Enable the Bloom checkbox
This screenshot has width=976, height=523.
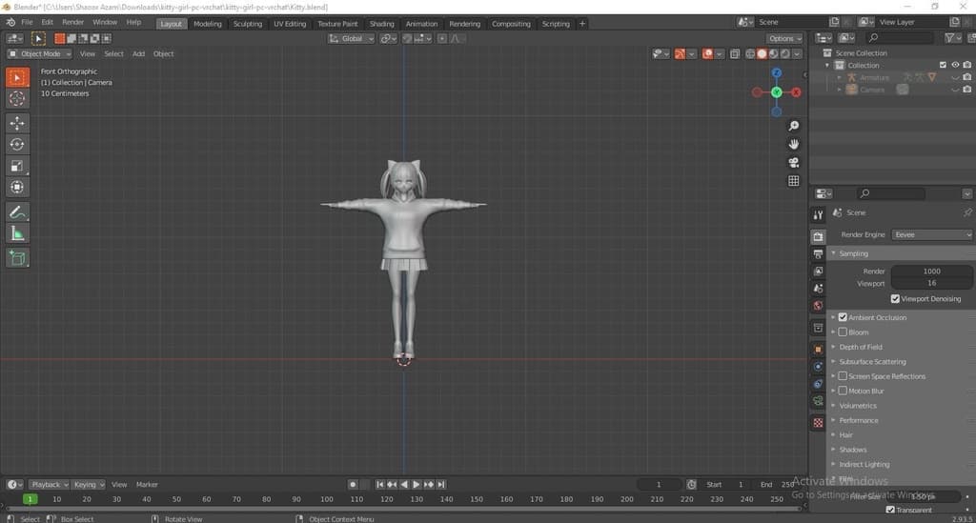click(x=843, y=332)
